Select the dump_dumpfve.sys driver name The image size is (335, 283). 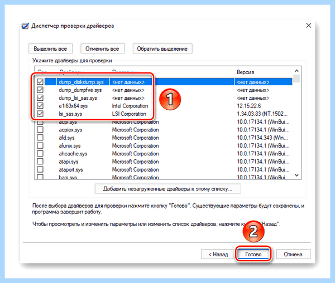pyautogui.click(x=80, y=90)
